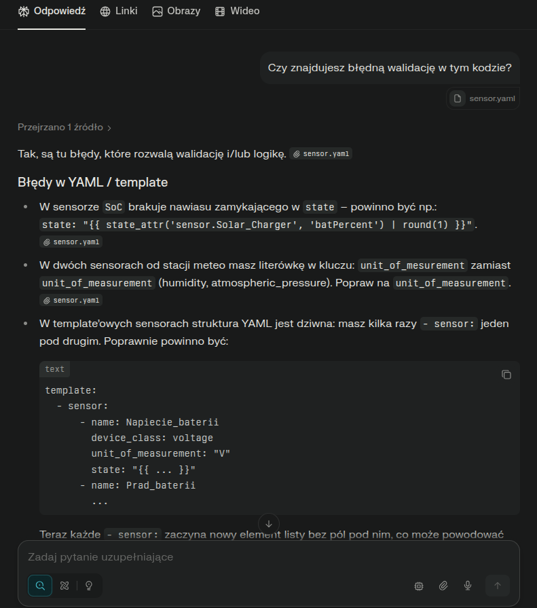Open sensor.yaml citation under SoC bullet
Screen dimensions: 537x608
tap(71, 242)
